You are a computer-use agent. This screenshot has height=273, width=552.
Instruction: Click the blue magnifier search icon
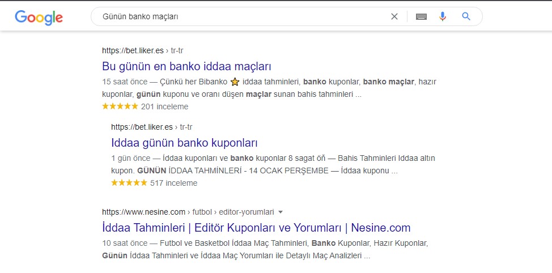(x=466, y=16)
